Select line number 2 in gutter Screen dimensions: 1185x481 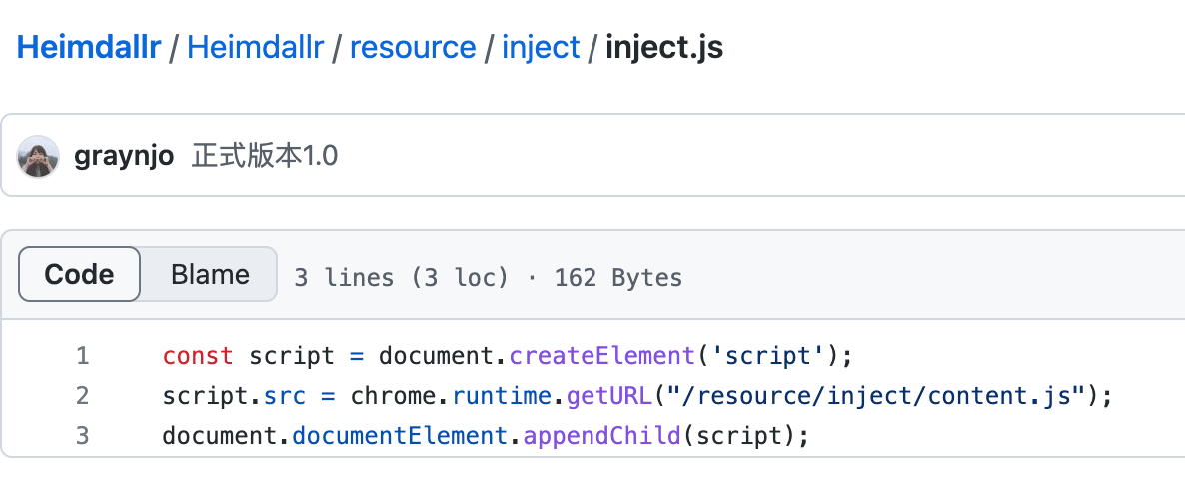(x=82, y=396)
